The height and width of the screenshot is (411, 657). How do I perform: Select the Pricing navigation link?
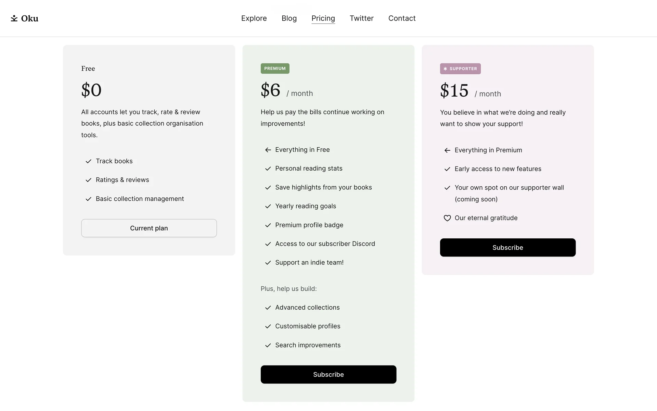pyautogui.click(x=323, y=18)
